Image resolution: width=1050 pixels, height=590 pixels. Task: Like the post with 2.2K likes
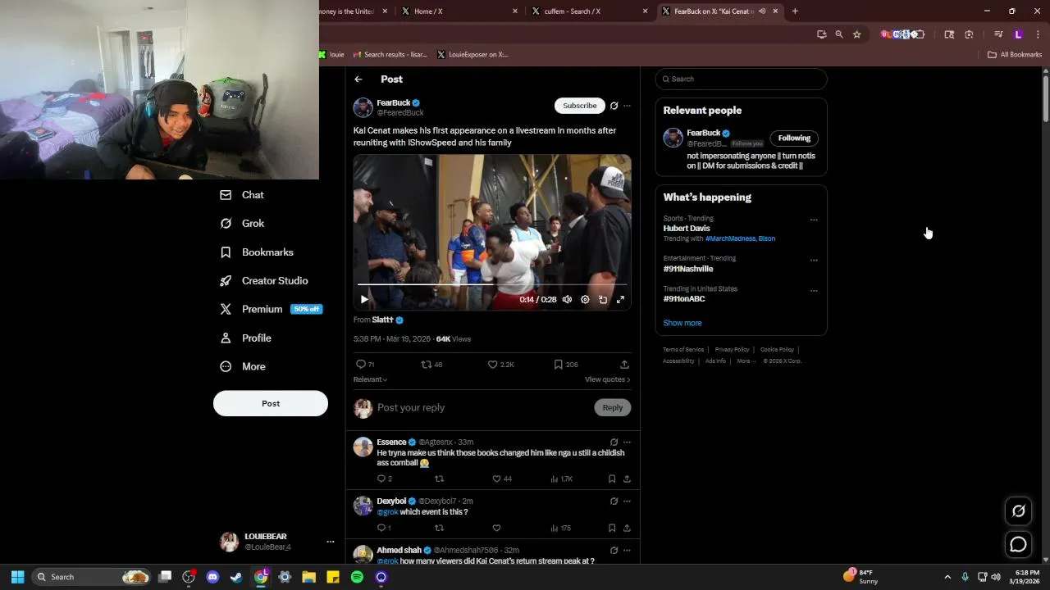(x=500, y=365)
